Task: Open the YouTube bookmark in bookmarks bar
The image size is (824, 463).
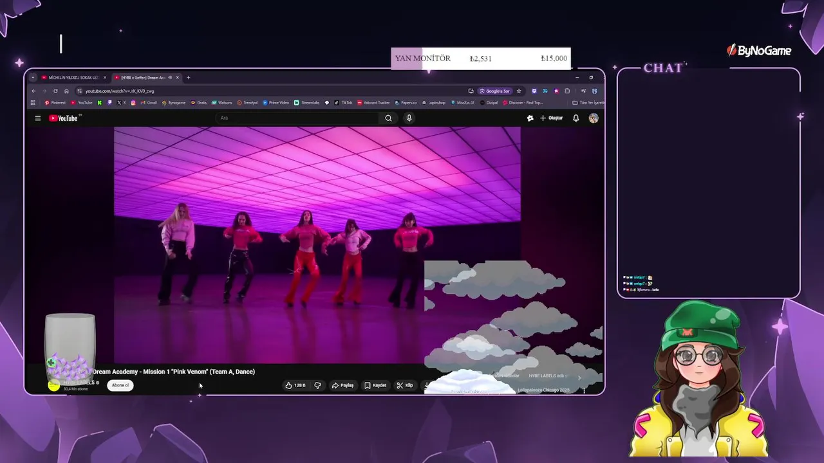Action: 81,103
